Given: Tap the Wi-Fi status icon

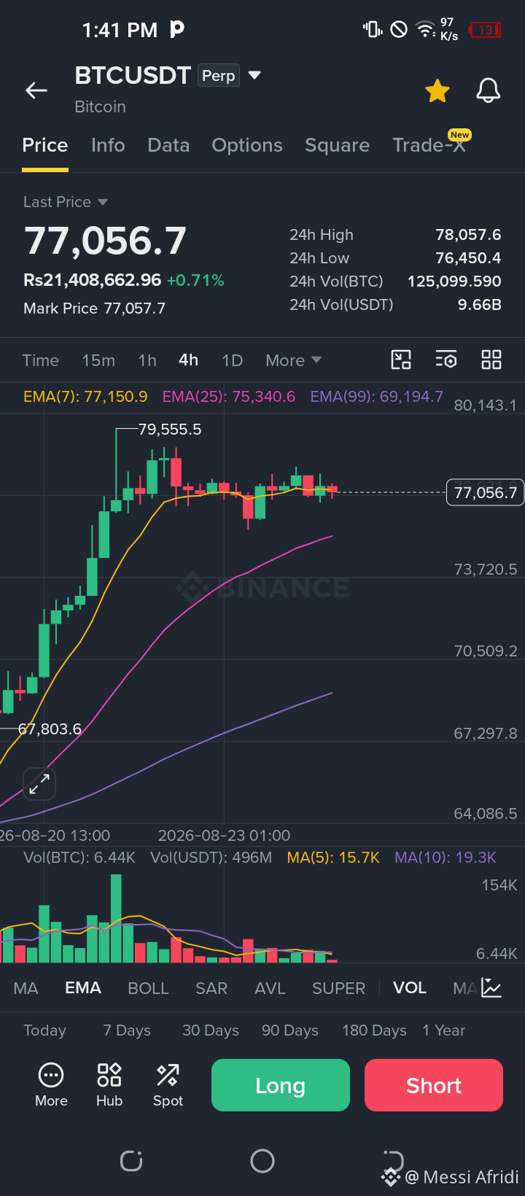Looking at the screenshot, I should pos(426,29).
